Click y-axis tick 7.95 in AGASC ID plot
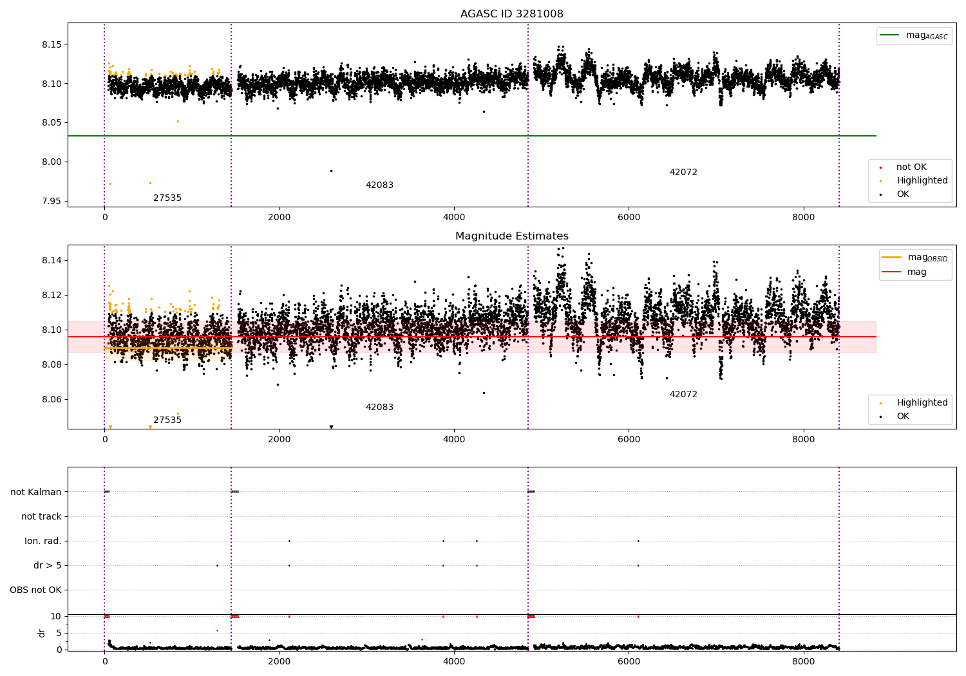Image resolution: width=966 pixels, height=676 pixels. pos(51,202)
